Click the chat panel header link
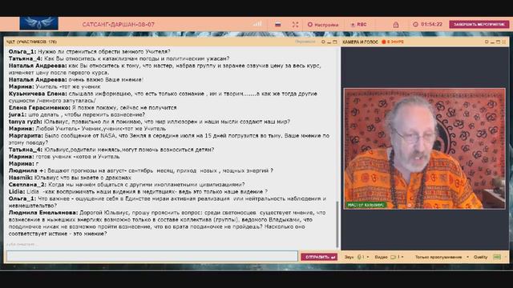This screenshot has width=513, height=288. (x=305, y=42)
